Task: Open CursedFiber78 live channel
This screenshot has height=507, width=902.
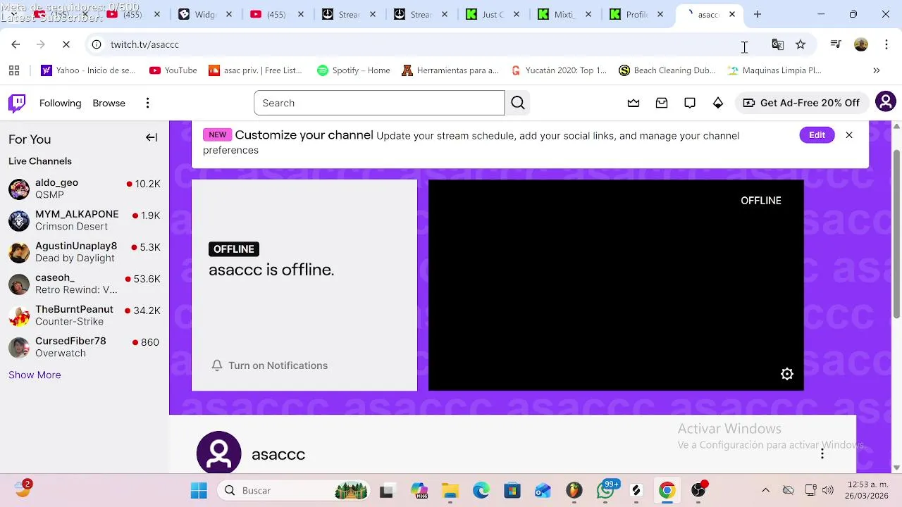Action: pyautogui.click(x=85, y=347)
